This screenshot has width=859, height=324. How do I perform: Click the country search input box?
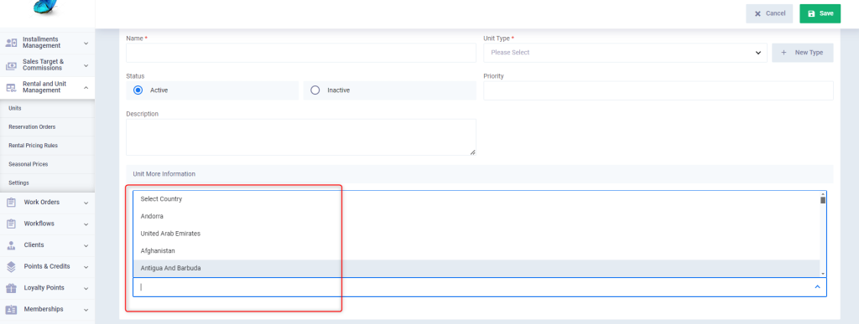pos(479,287)
